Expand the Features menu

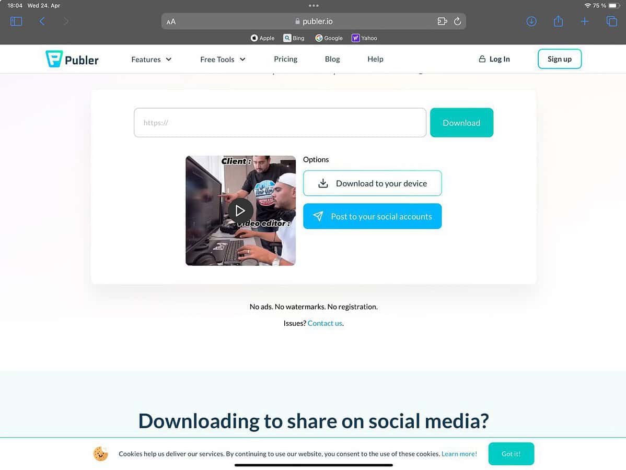tap(151, 59)
